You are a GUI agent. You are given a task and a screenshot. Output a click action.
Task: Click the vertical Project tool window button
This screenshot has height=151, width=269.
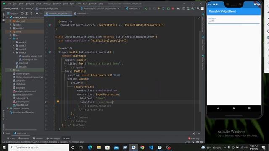[x=3, y=17]
